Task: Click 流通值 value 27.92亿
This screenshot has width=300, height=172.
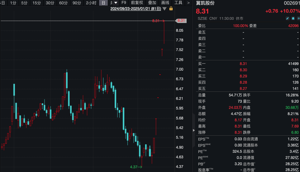Action: click(x=292, y=158)
